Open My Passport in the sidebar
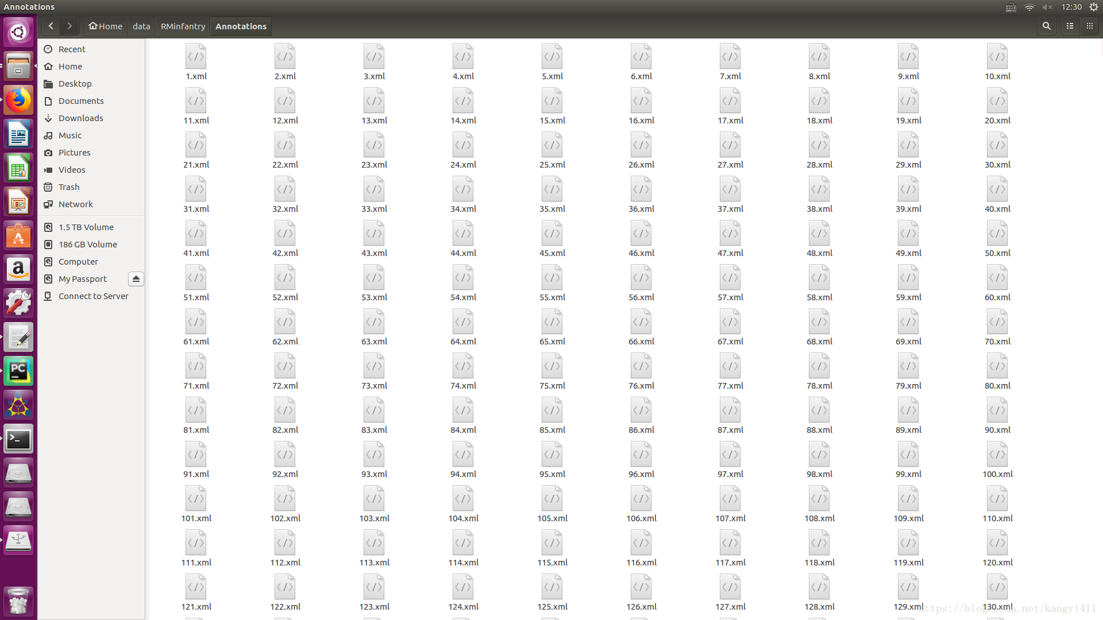The height and width of the screenshot is (620, 1103). pos(83,279)
